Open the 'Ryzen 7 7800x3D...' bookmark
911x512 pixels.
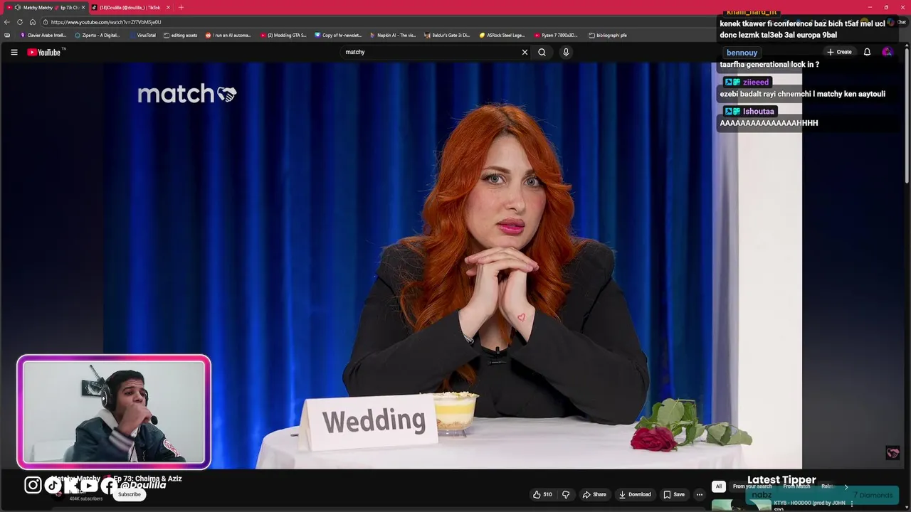(556, 35)
